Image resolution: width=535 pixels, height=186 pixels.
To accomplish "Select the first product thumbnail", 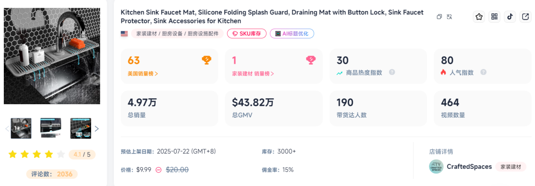I will pyautogui.click(x=21, y=128).
